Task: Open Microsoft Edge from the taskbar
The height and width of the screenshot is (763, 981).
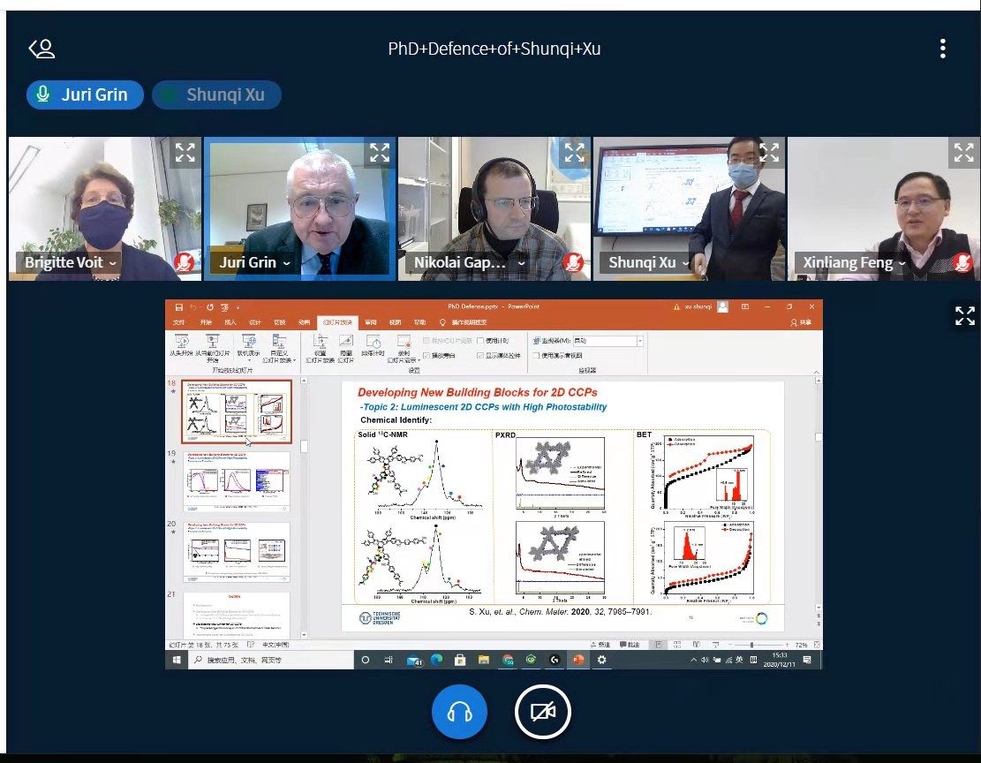Action: (436, 659)
